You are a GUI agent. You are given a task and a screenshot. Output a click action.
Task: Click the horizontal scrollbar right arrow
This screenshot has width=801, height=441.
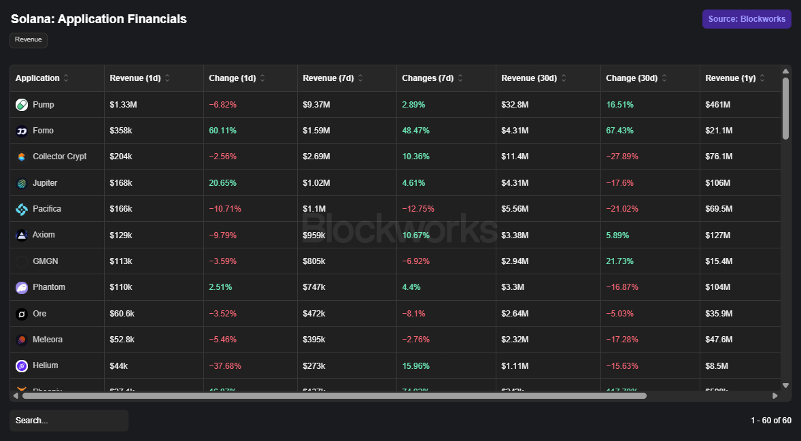click(x=775, y=395)
